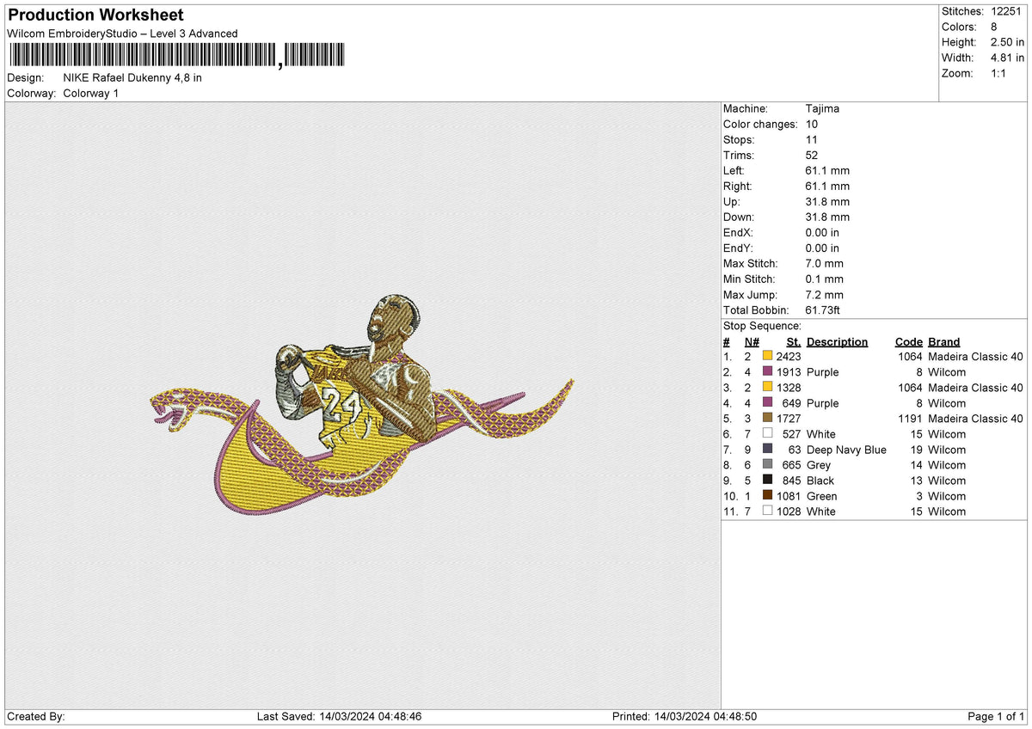The width and height of the screenshot is (1032, 729).
Task: Click the '61.1 mm' value beside Right
Action: [827, 186]
